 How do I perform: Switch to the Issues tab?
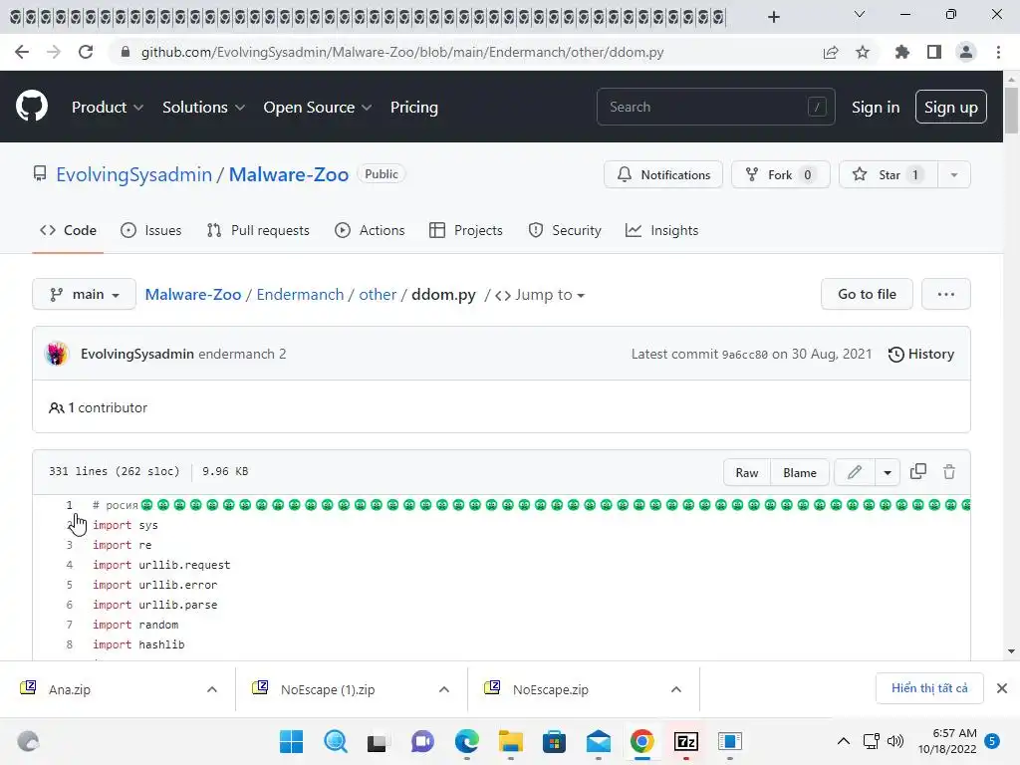point(151,230)
